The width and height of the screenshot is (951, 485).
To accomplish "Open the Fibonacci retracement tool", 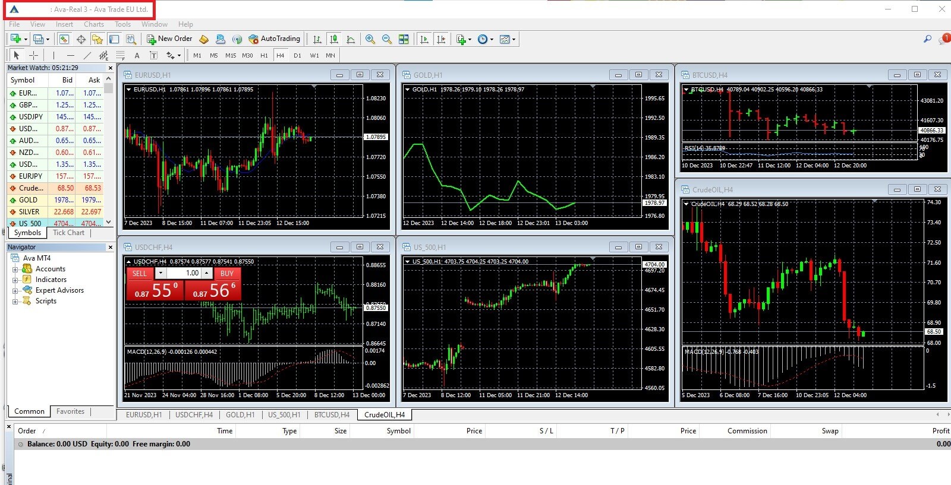I will [x=121, y=56].
